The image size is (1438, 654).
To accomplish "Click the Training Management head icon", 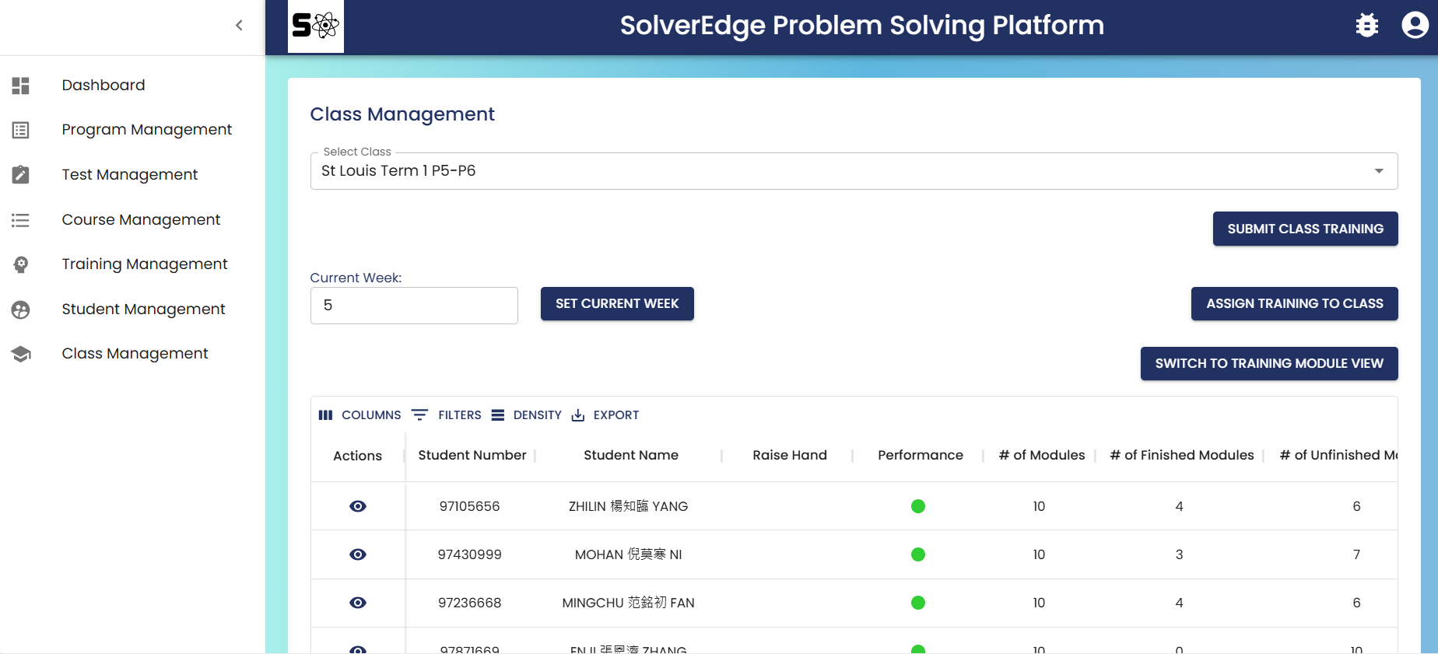I will (21, 264).
